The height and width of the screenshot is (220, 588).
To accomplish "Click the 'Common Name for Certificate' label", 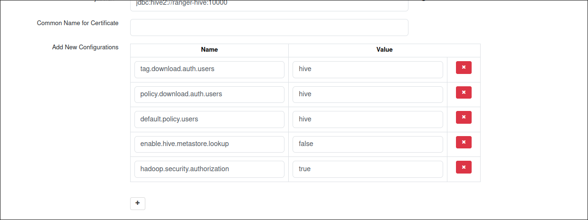I will coord(78,23).
